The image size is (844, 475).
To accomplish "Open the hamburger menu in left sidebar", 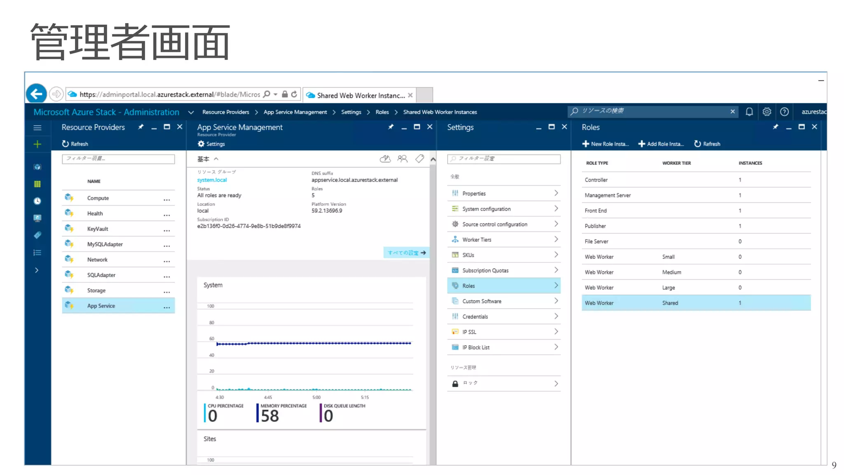I will [x=37, y=128].
